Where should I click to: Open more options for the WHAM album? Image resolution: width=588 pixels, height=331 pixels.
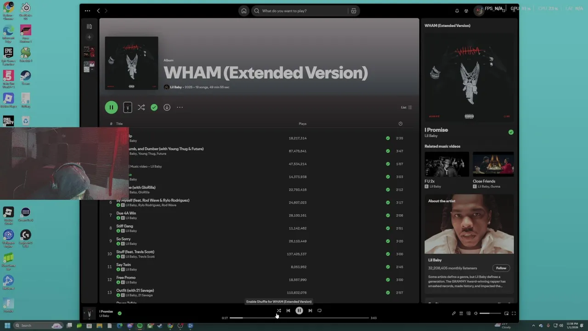coord(180,107)
